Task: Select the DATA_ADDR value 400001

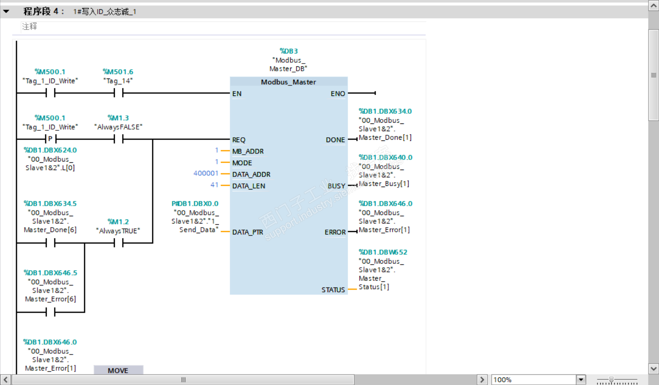Action: pyautogui.click(x=206, y=173)
